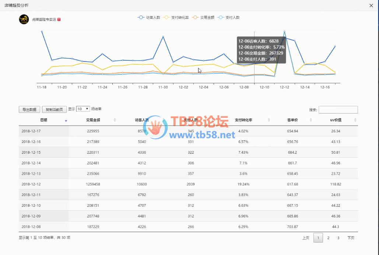Screen dimensions: 379x255
Task: Sort by 客单价 column sort icon
Action: (311, 120)
